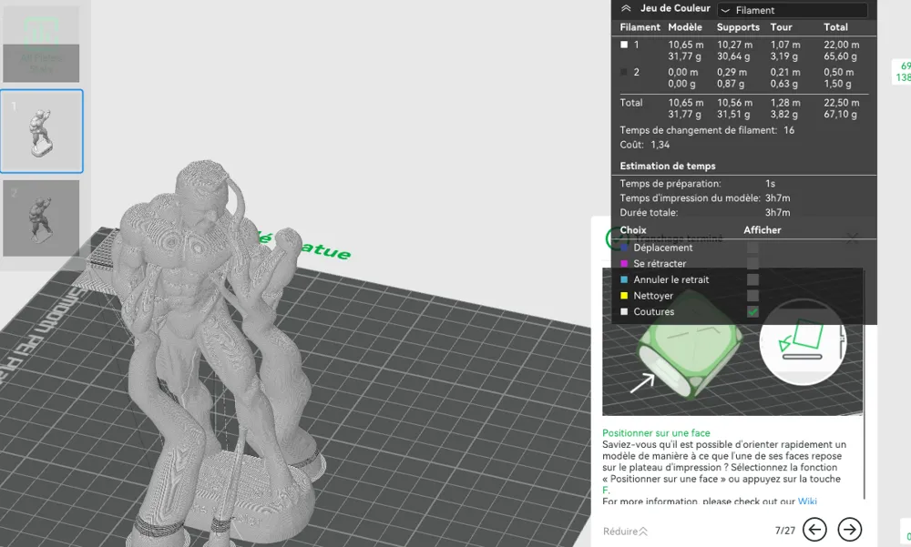Click the cyan Annuler le retrait swatch

tap(624, 280)
